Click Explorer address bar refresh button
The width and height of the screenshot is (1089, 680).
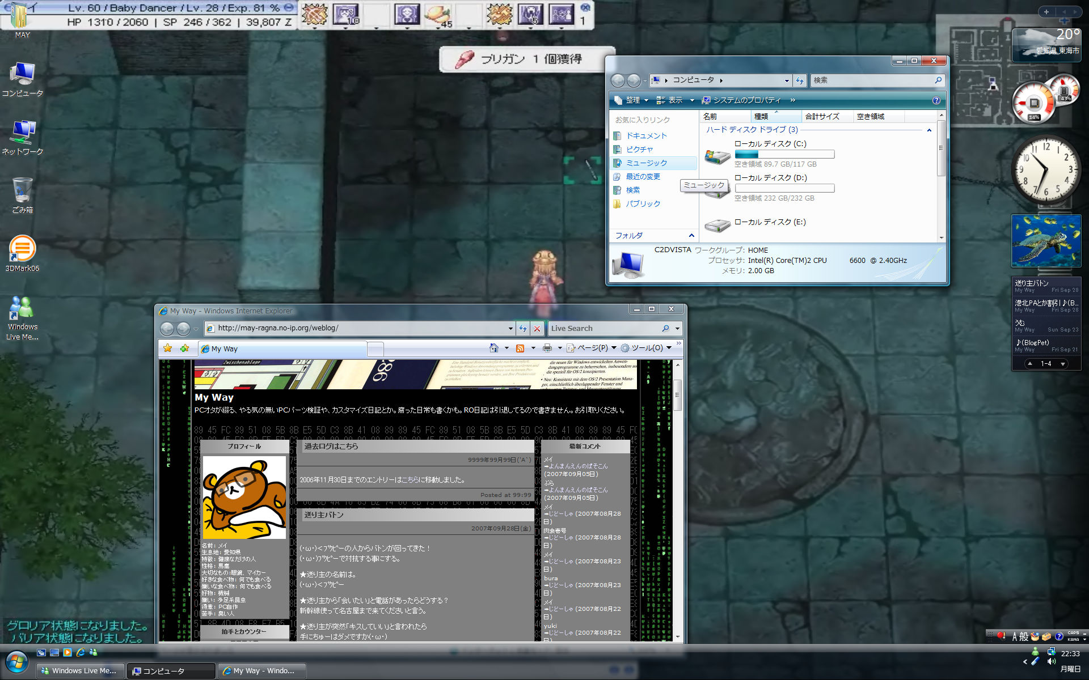point(800,80)
